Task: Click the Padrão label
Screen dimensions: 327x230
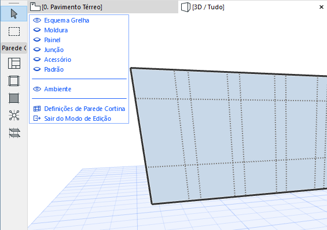Action: pyautogui.click(x=54, y=69)
